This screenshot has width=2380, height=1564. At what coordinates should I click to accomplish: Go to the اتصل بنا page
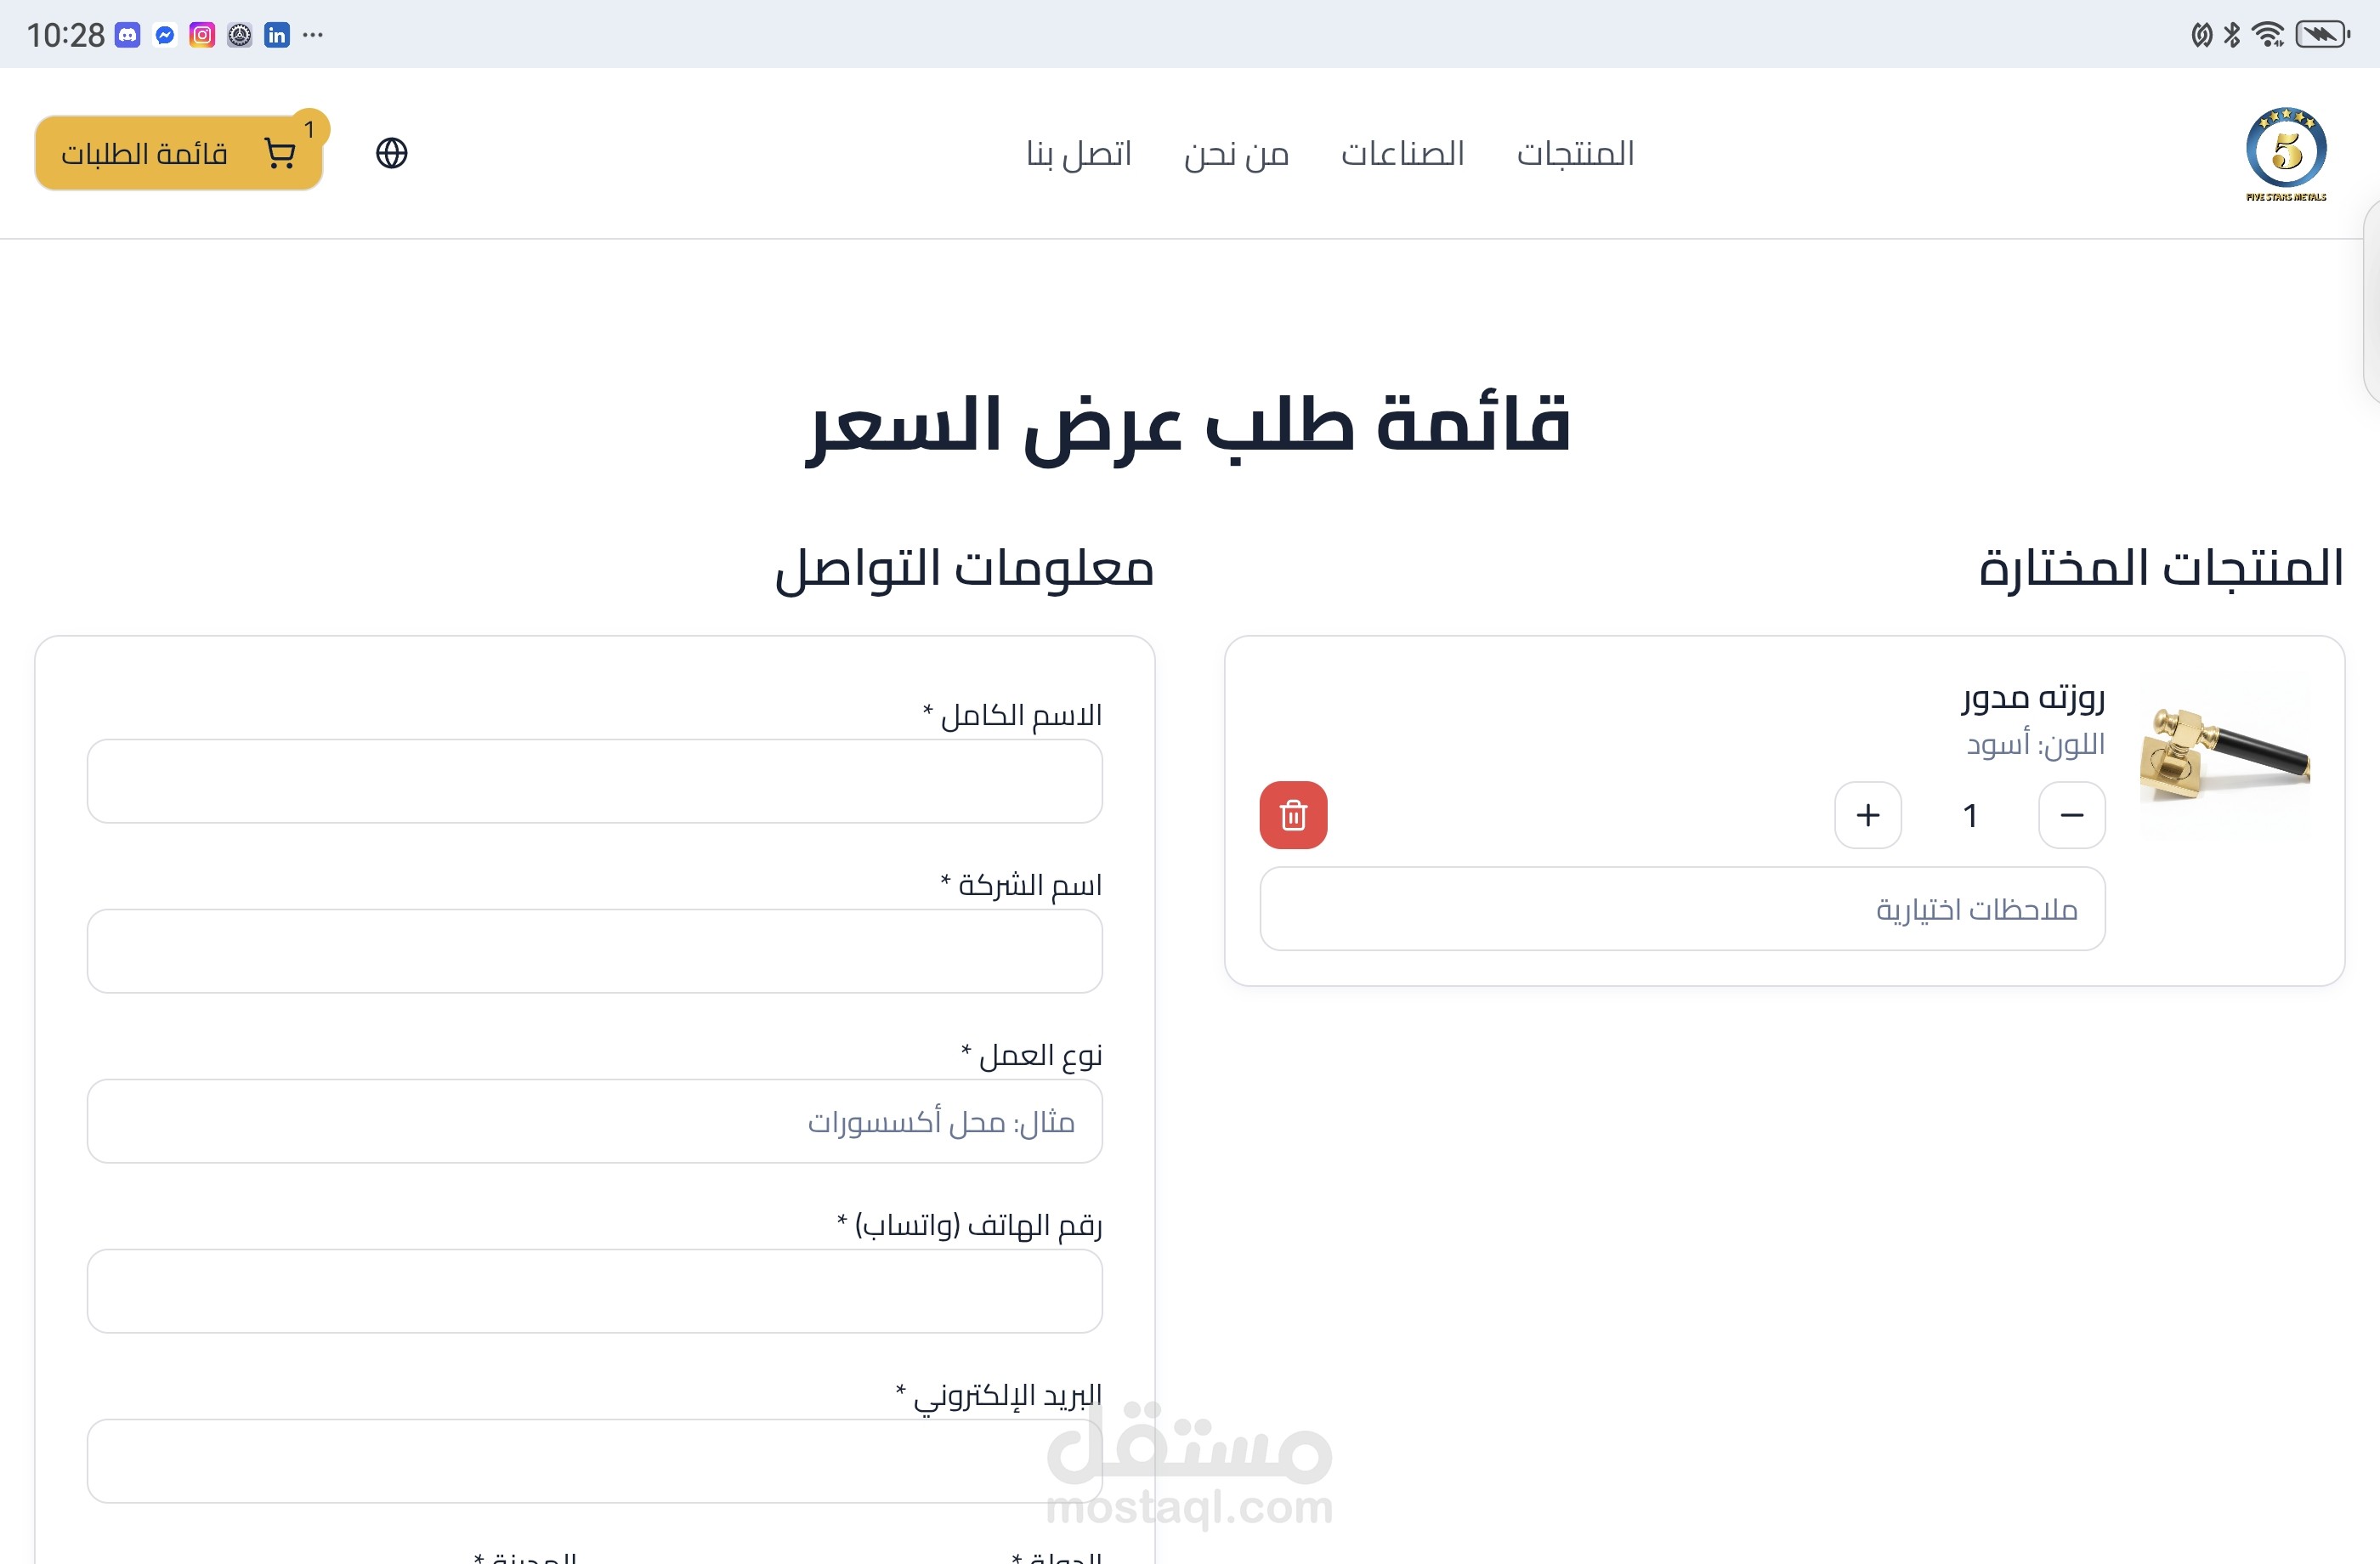pos(1078,153)
